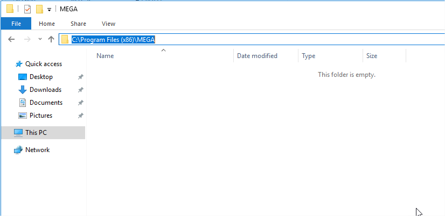Go back using the Back arrow
The image size is (445, 216).
[11, 39]
